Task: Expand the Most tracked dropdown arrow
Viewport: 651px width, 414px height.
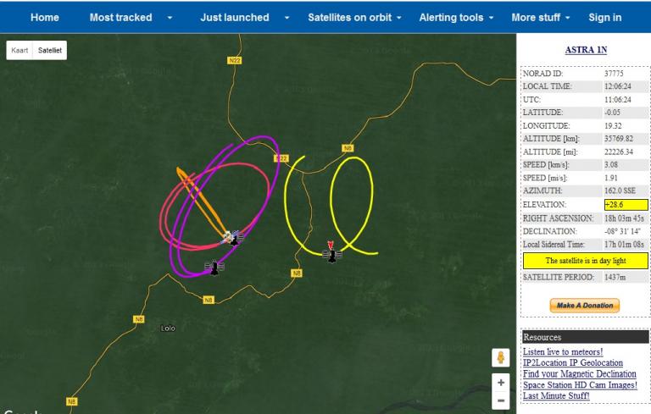Action: click(x=170, y=18)
